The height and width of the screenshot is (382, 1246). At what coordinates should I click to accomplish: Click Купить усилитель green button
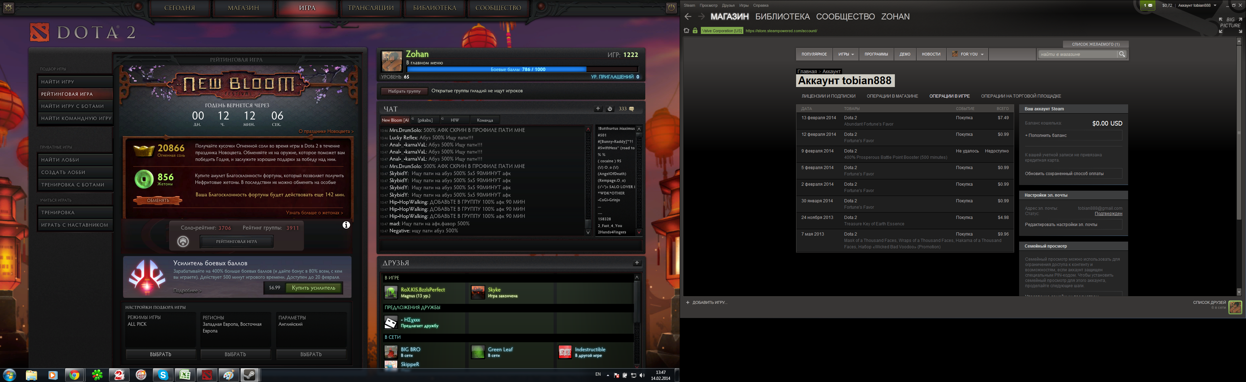tap(313, 288)
